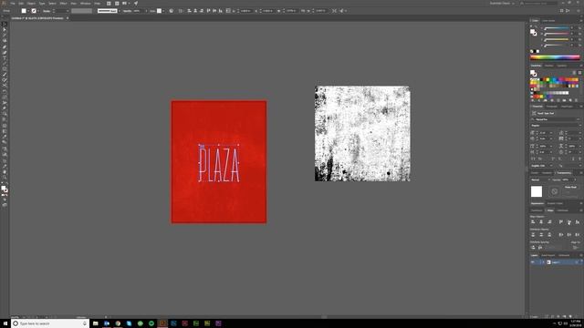Click the Transparency panel object thumbnail
This screenshot has height=328, width=584.
(x=537, y=191)
